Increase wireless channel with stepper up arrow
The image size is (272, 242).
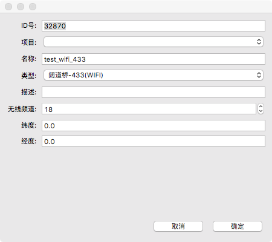pos(261,106)
